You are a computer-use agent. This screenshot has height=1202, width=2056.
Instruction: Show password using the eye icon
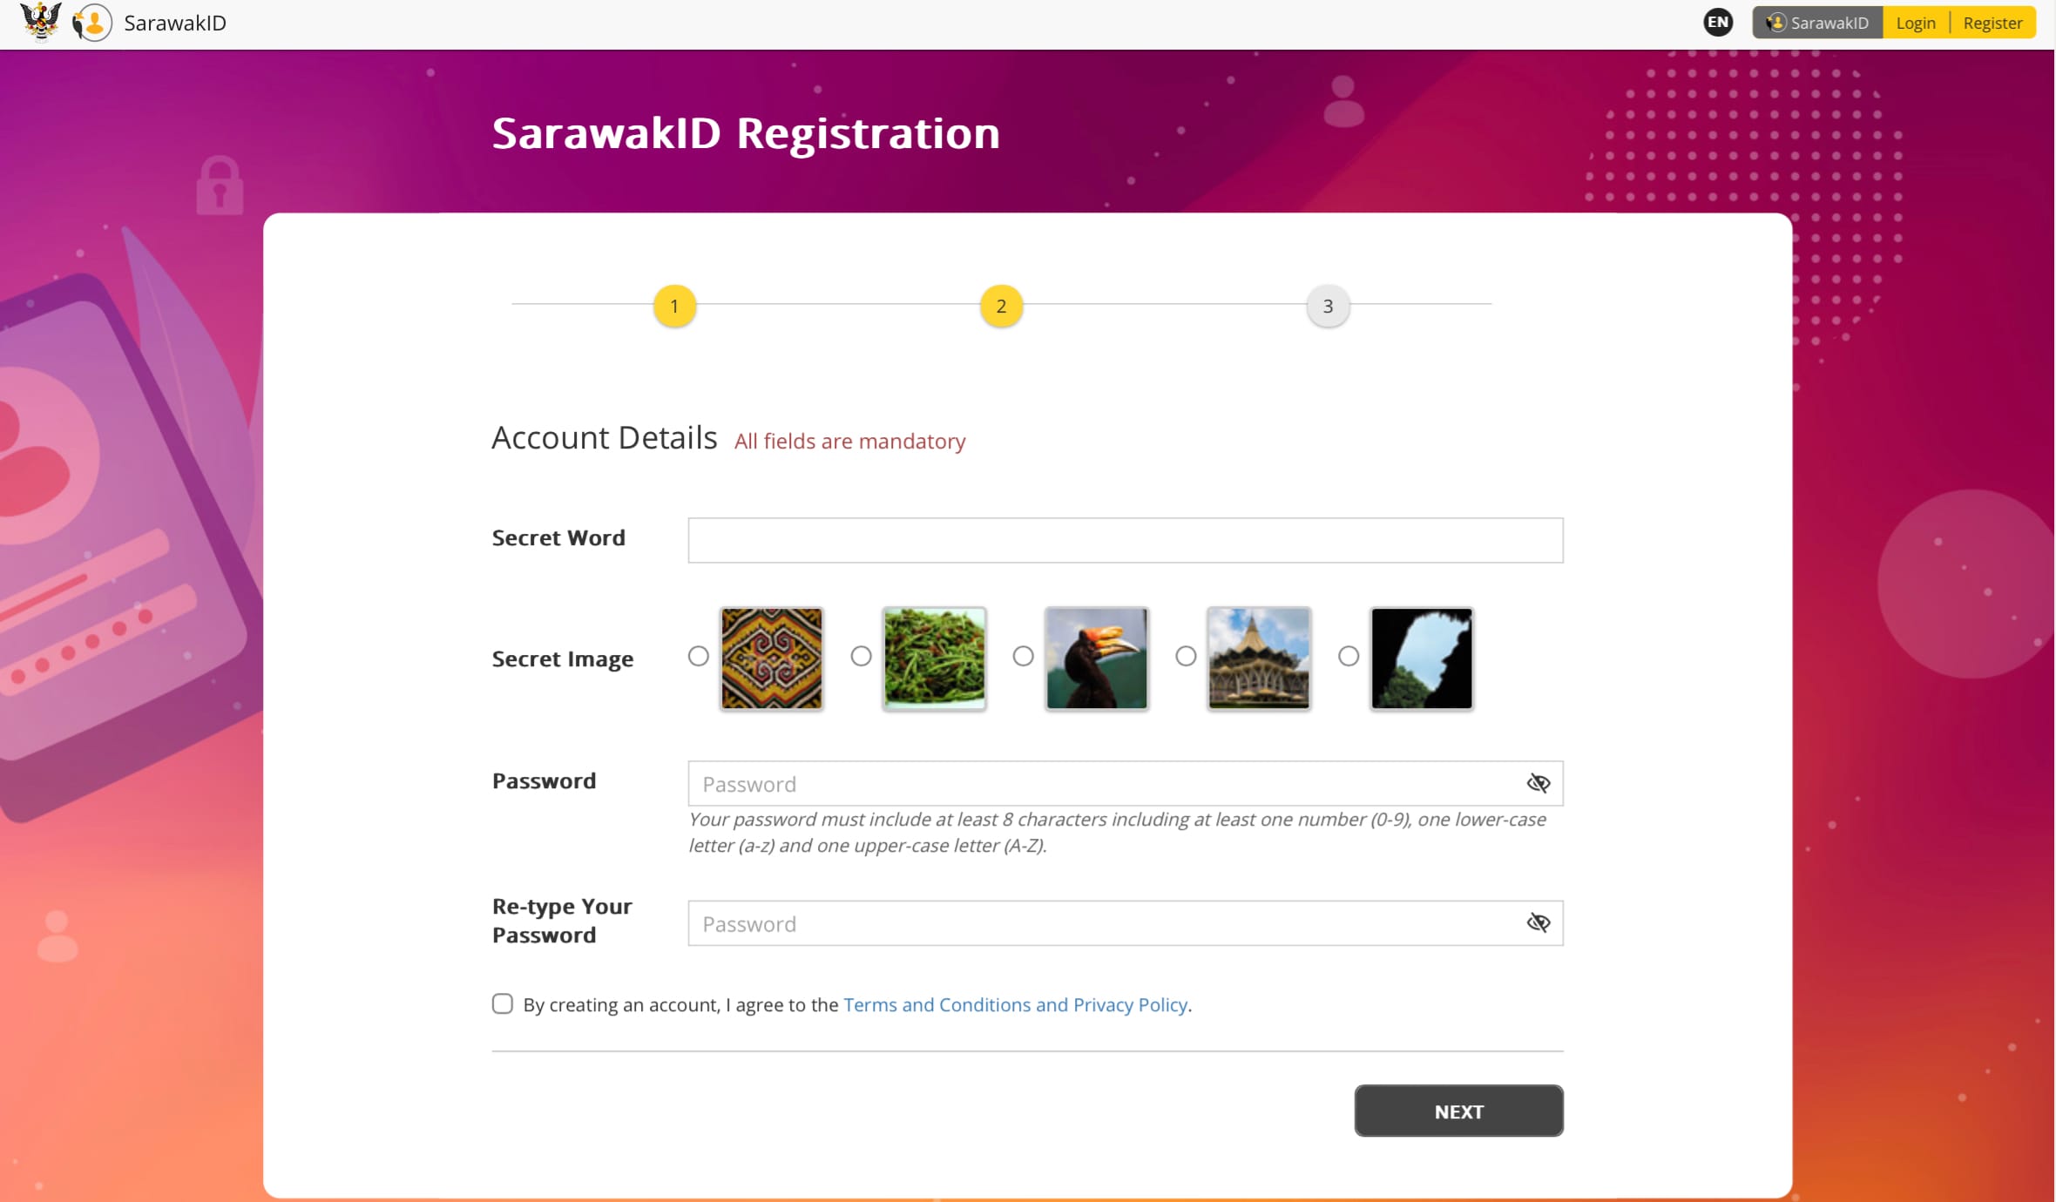(x=1538, y=783)
